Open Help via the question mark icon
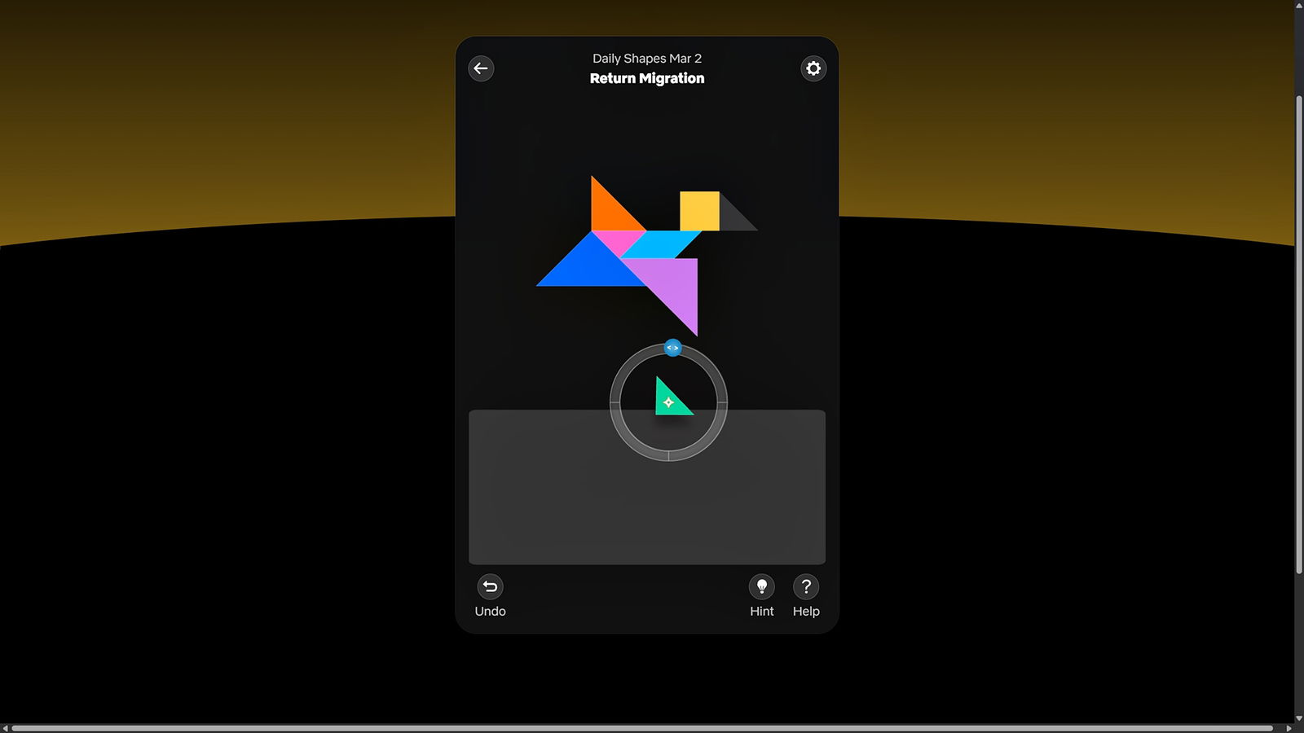 point(805,586)
